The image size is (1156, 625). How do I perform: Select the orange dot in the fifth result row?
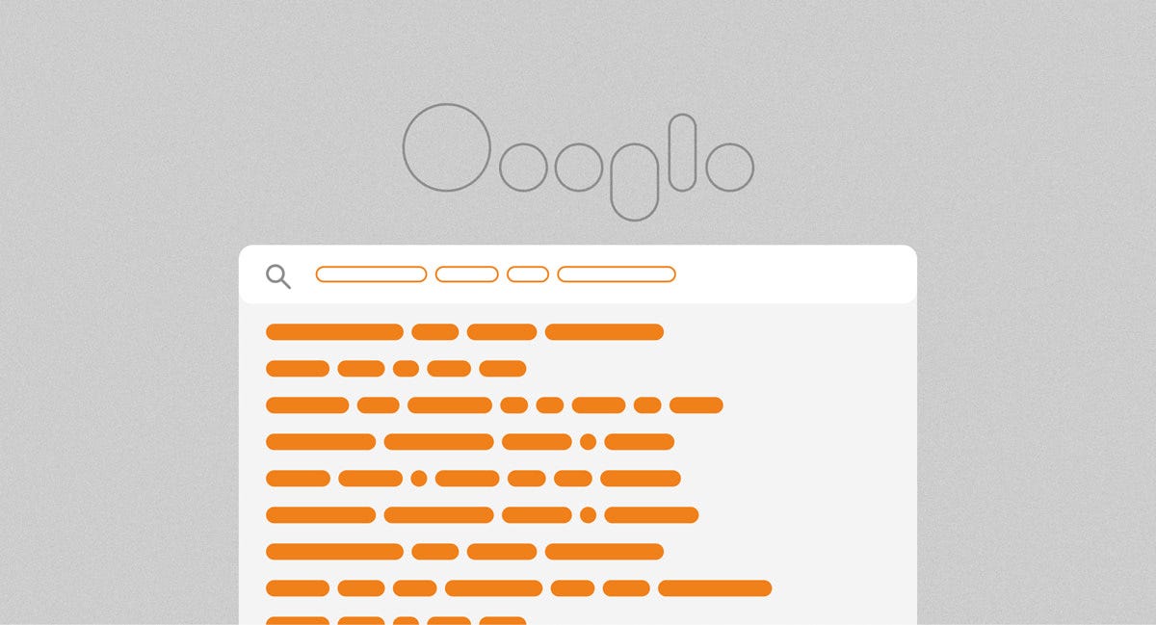(x=418, y=479)
